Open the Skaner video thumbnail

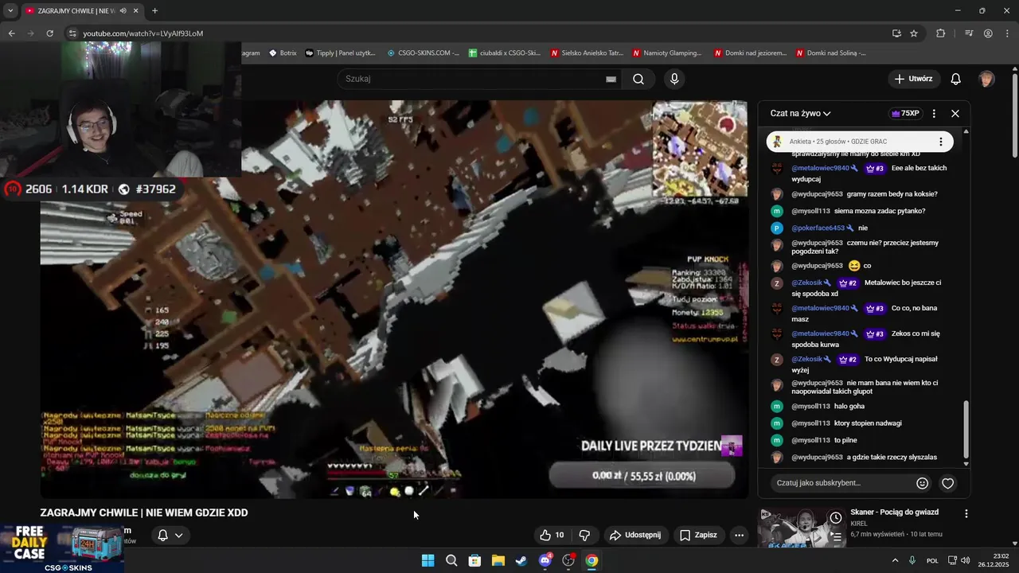coord(801,528)
